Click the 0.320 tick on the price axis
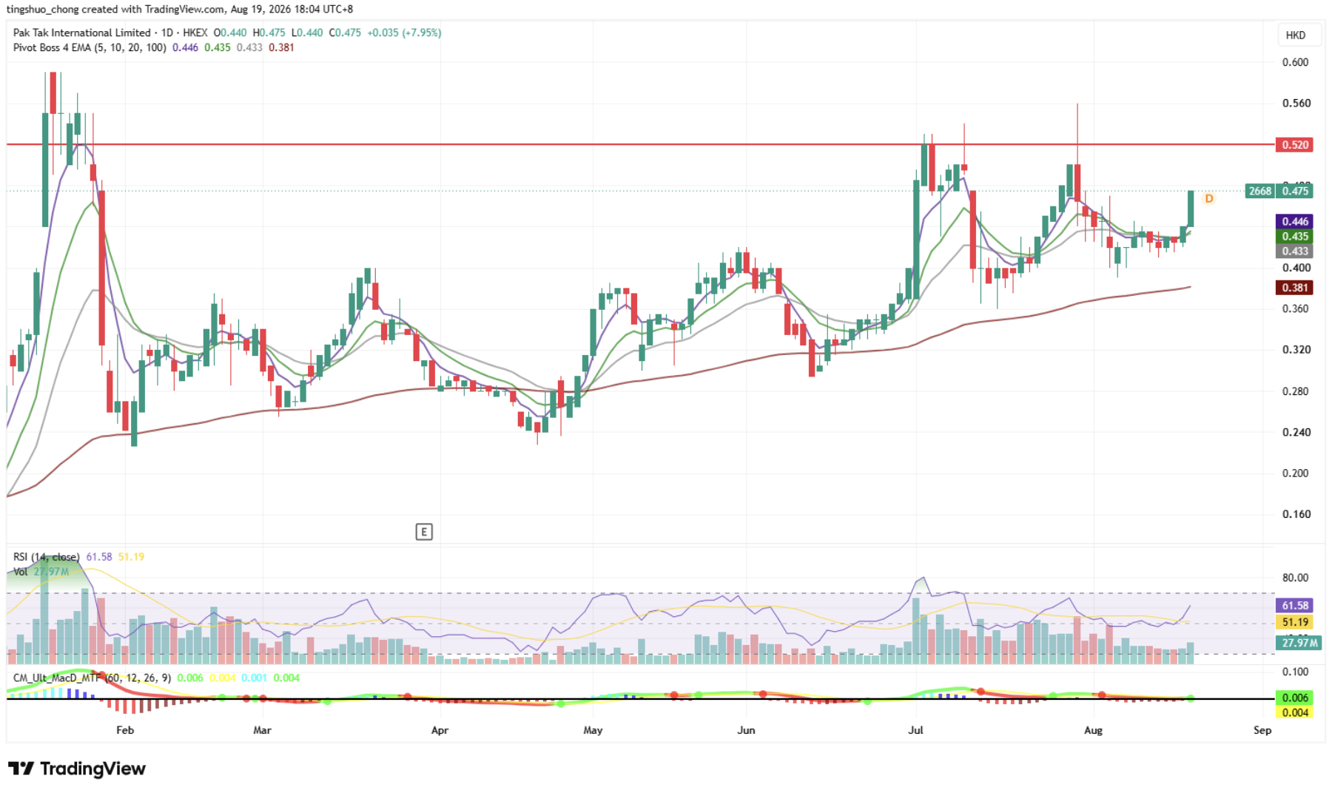The image size is (1332, 793). tap(1295, 349)
